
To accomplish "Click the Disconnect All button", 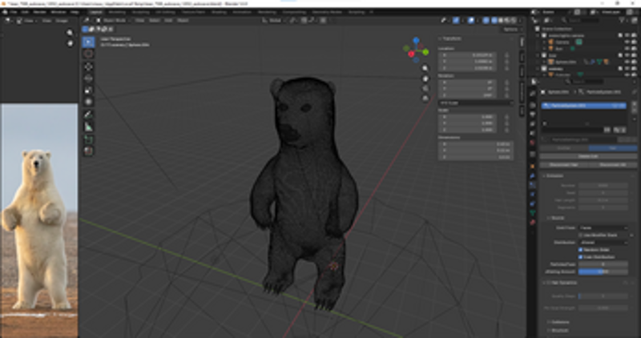I will tap(613, 165).
